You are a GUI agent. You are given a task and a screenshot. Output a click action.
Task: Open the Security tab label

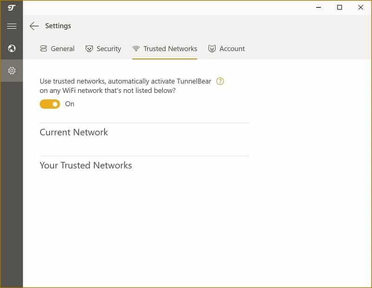(109, 49)
